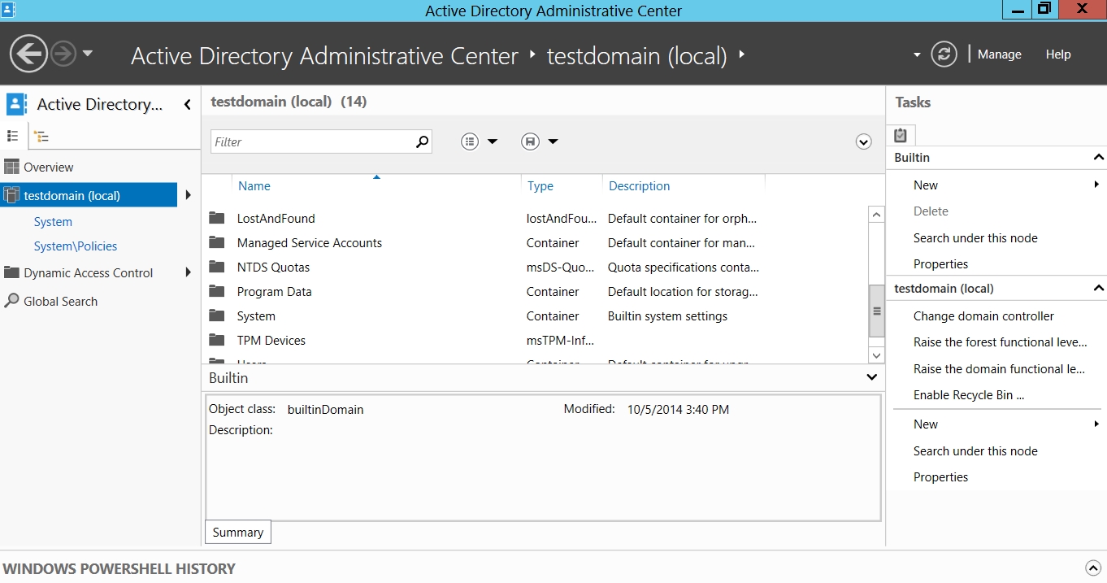Image resolution: width=1107 pixels, height=583 pixels.
Task: Switch navigation pane to tree view
Action: pos(41,137)
